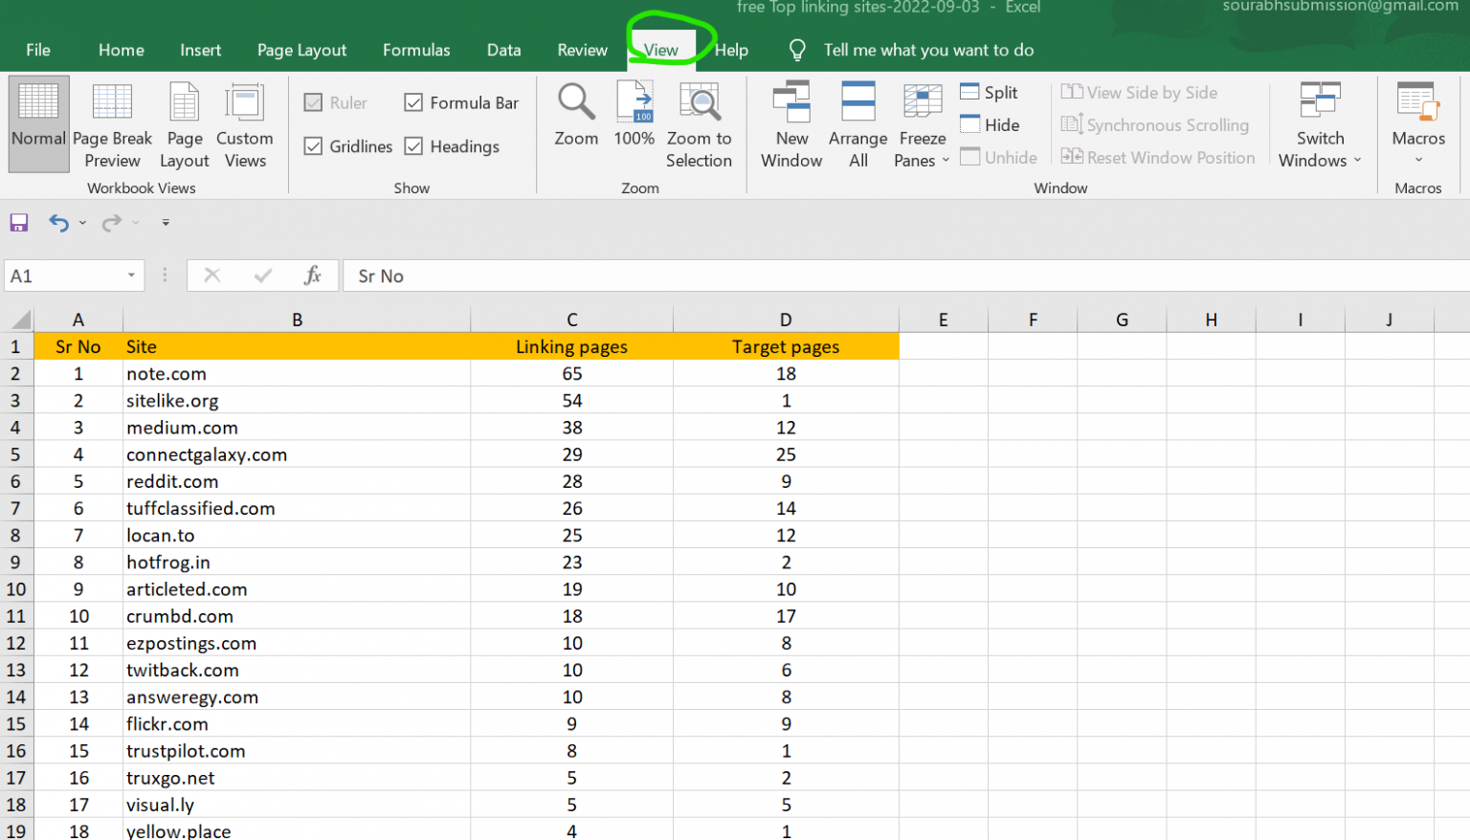This screenshot has height=840, width=1470.
Task: Hide the current window
Action: click(x=991, y=124)
